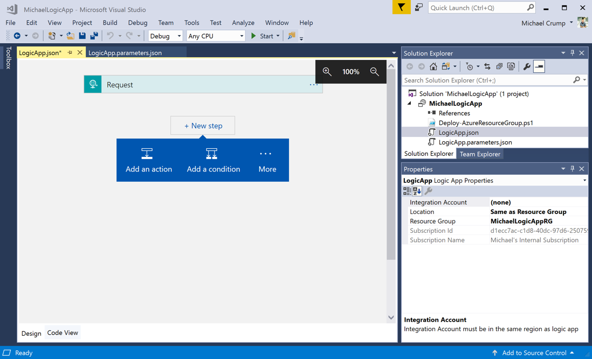Click the Save All toolbar icon

(x=94, y=36)
